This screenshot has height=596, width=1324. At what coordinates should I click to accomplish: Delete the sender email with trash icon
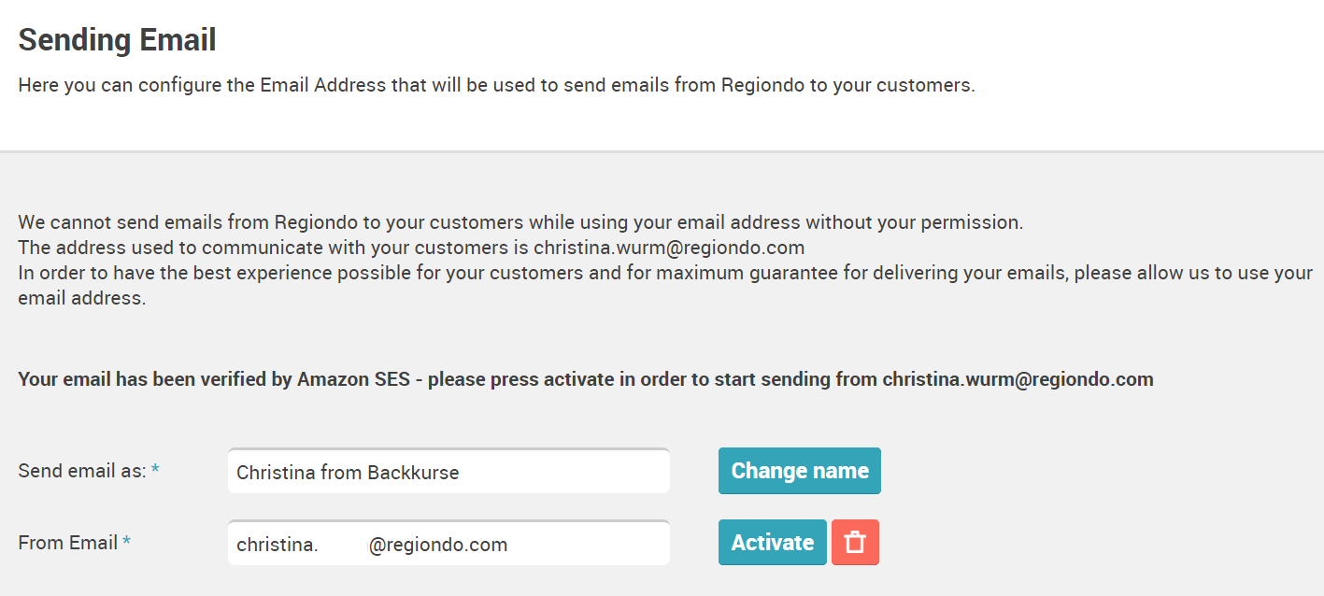pyautogui.click(x=855, y=543)
